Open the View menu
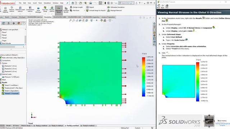 (x=29, y=3)
